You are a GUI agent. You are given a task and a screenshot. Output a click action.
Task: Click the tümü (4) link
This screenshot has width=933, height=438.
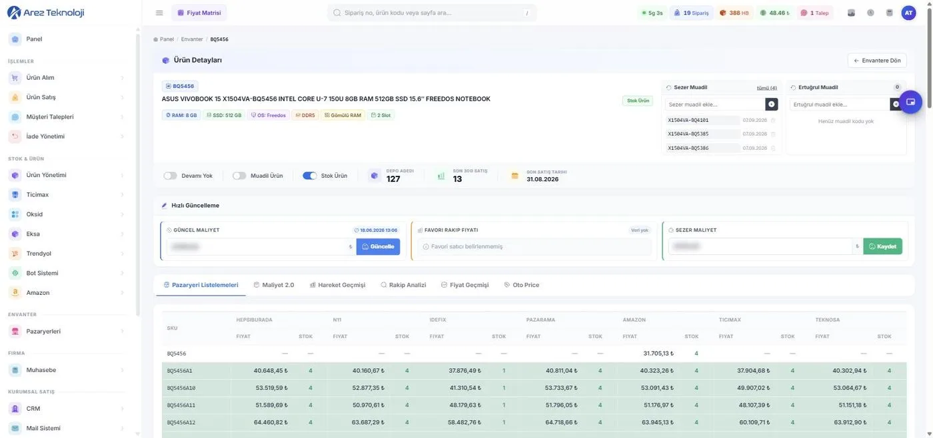767,88
